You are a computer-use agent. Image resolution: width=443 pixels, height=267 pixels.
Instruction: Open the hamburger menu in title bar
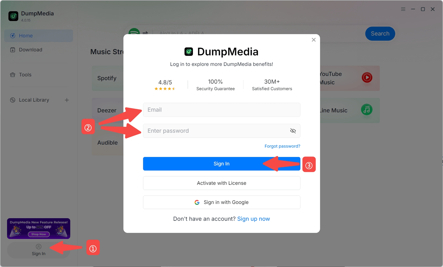click(403, 9)
